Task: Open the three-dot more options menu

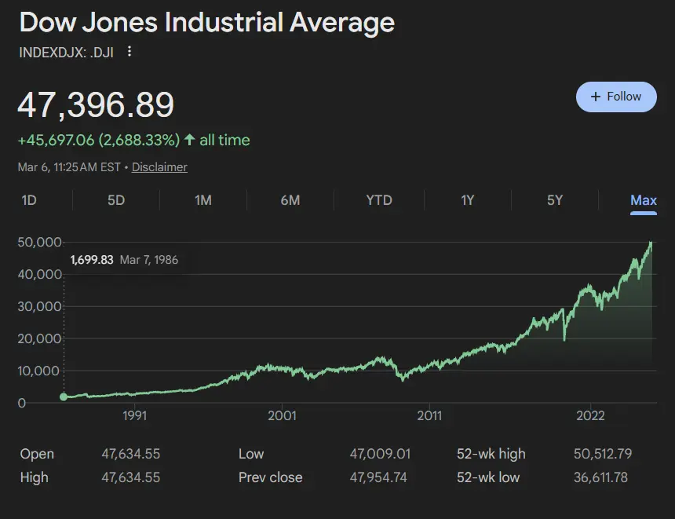Action: tap(130, 52)
